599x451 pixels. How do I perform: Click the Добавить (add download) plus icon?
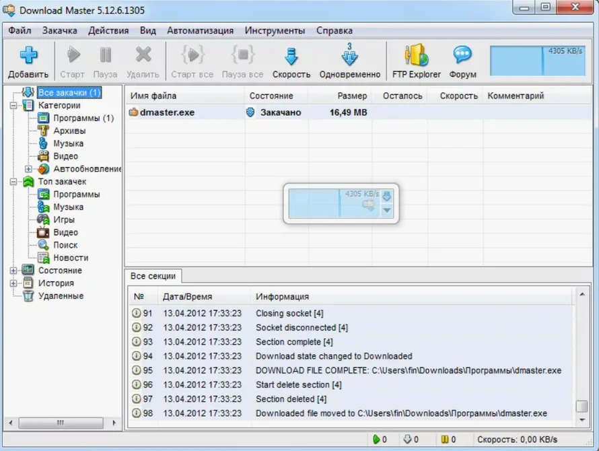tap(28, 55)
